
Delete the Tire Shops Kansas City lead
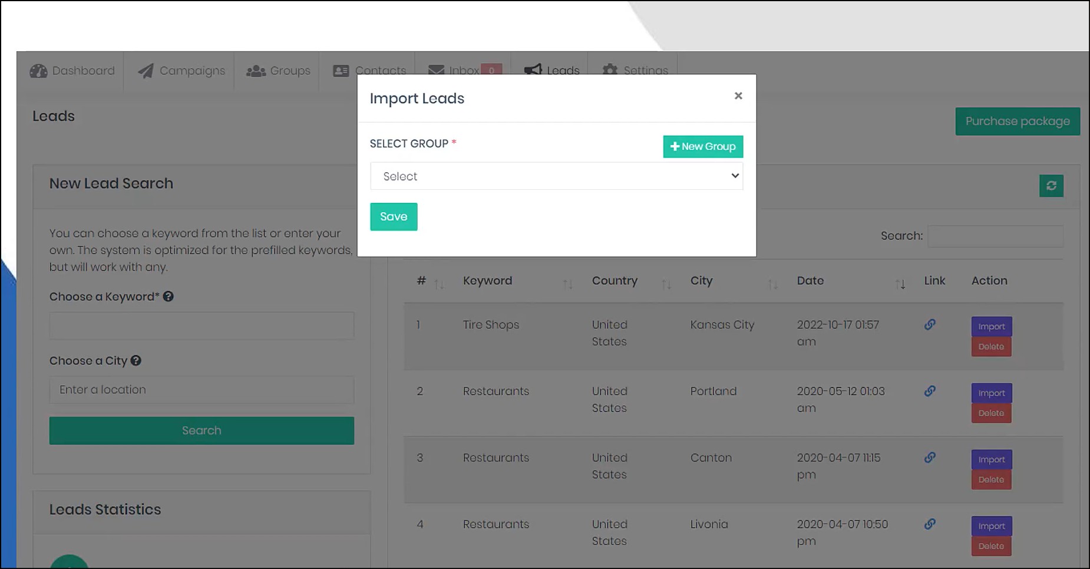click(x=992, y=347)
